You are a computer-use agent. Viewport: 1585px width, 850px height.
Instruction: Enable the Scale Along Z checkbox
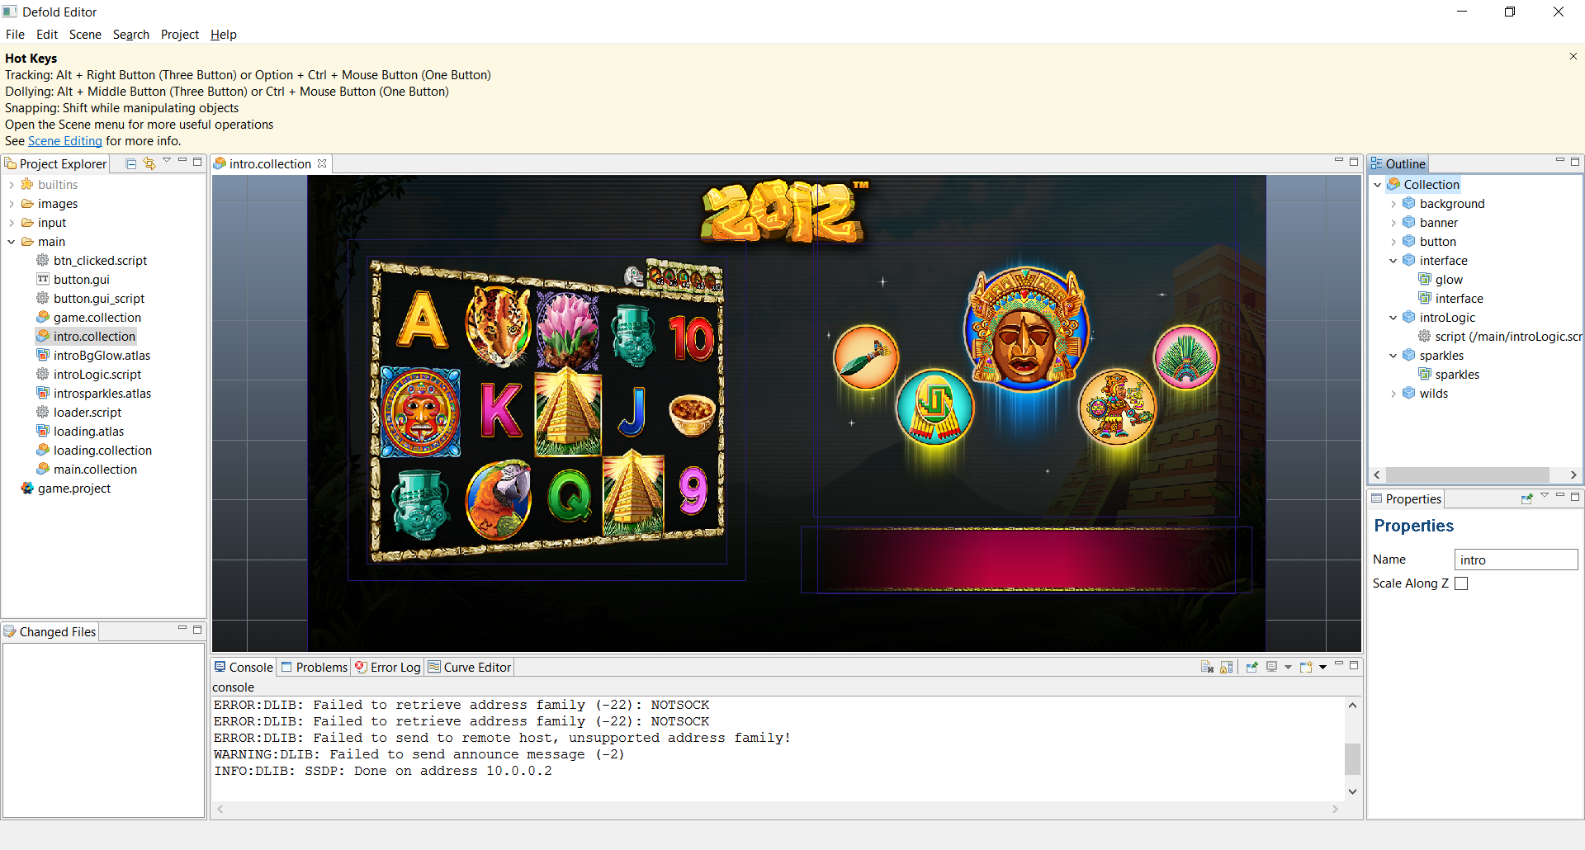[x=1461, y=583]
